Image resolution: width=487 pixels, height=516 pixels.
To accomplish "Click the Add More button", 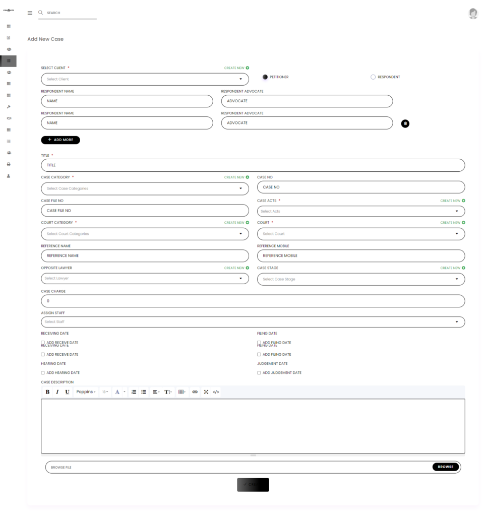I will (x=60, y=140).
